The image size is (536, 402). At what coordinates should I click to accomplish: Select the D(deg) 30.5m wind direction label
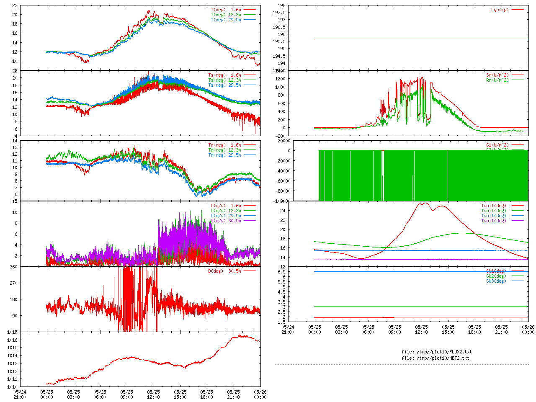224,271
